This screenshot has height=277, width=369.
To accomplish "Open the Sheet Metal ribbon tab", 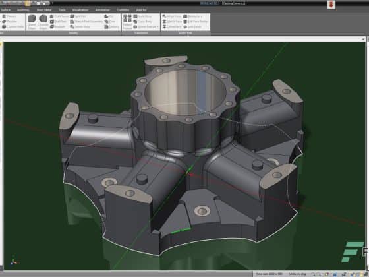I will [44, 10].
